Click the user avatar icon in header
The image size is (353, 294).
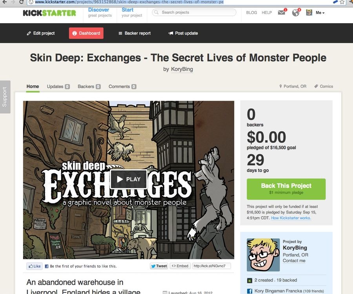[309, 13]
